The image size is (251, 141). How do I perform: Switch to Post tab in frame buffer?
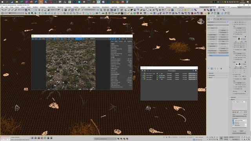(112, 42)
